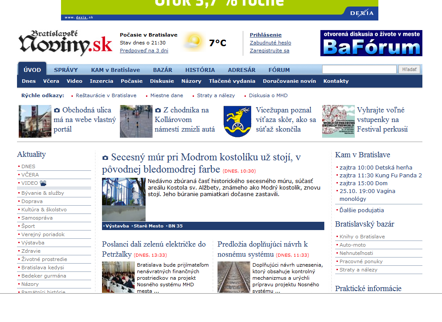
Task: Open Kontakty in the submenu bar
Action: click(336, 81)
